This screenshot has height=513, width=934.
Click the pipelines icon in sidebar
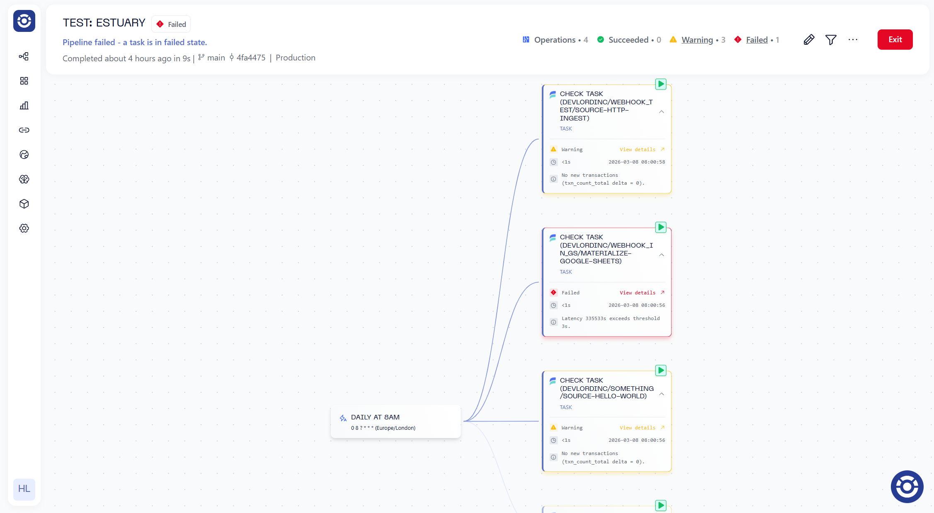pos(24,56)
